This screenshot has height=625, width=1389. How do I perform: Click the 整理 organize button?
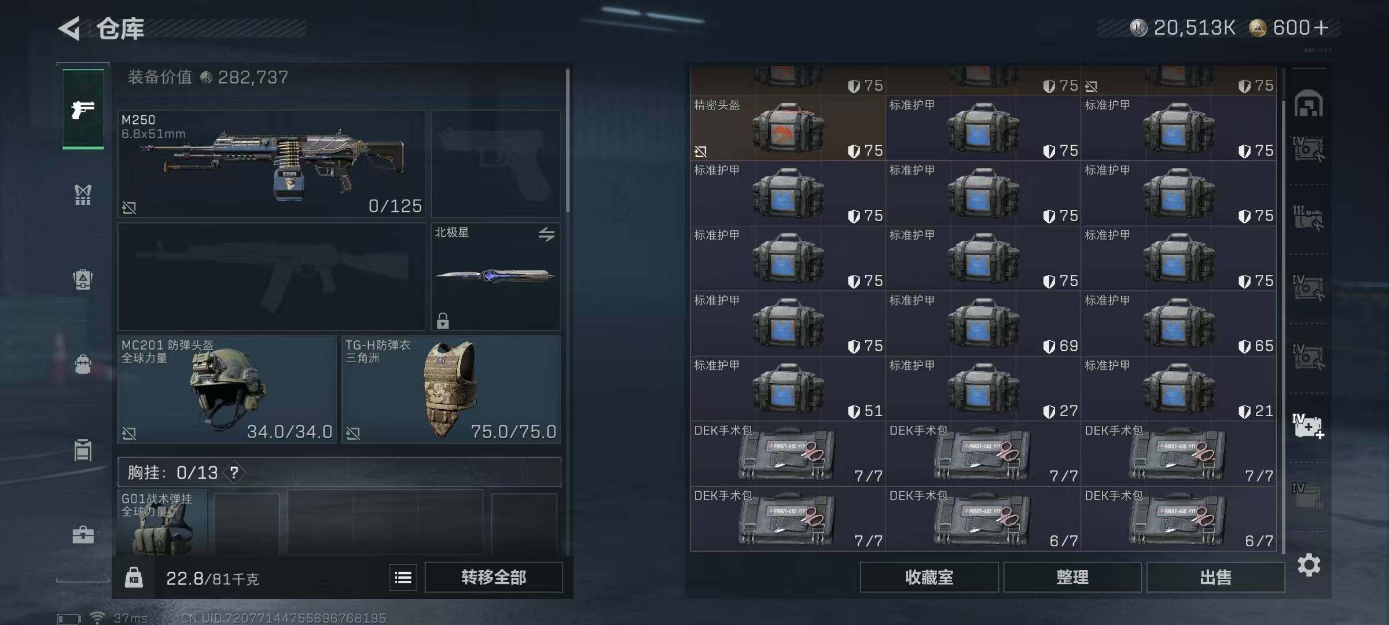pos(1072,577)
